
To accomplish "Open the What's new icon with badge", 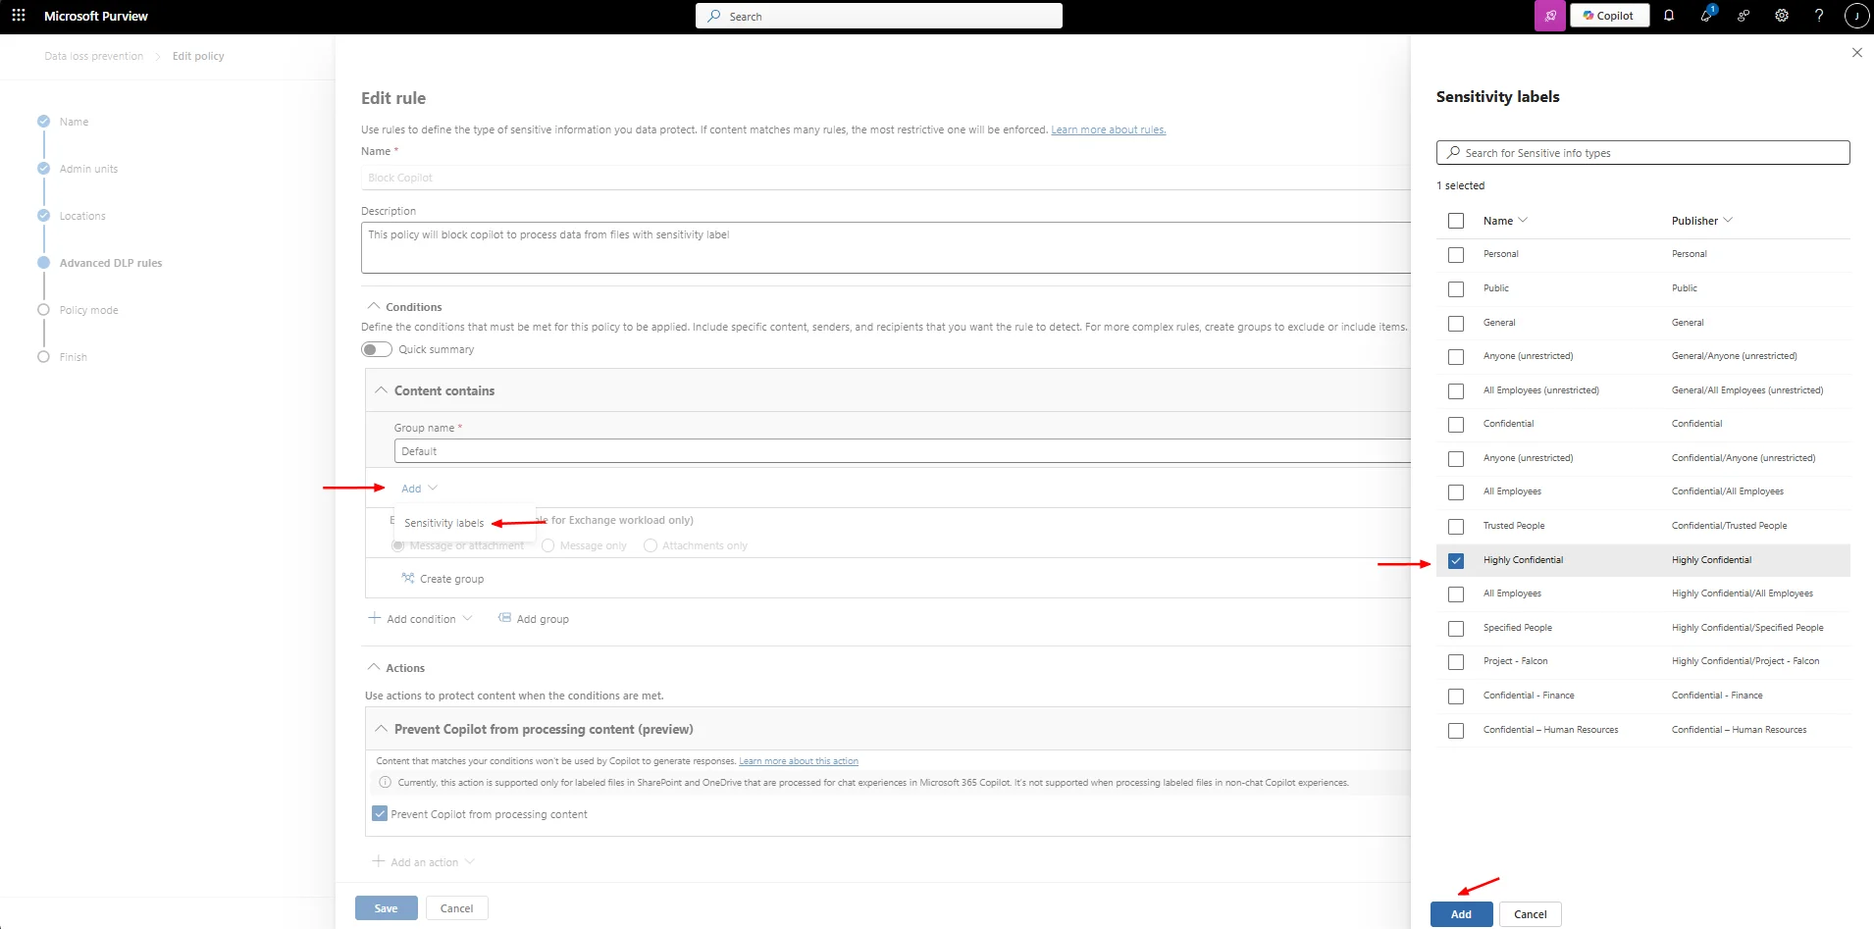I will tap(1707, 15).
